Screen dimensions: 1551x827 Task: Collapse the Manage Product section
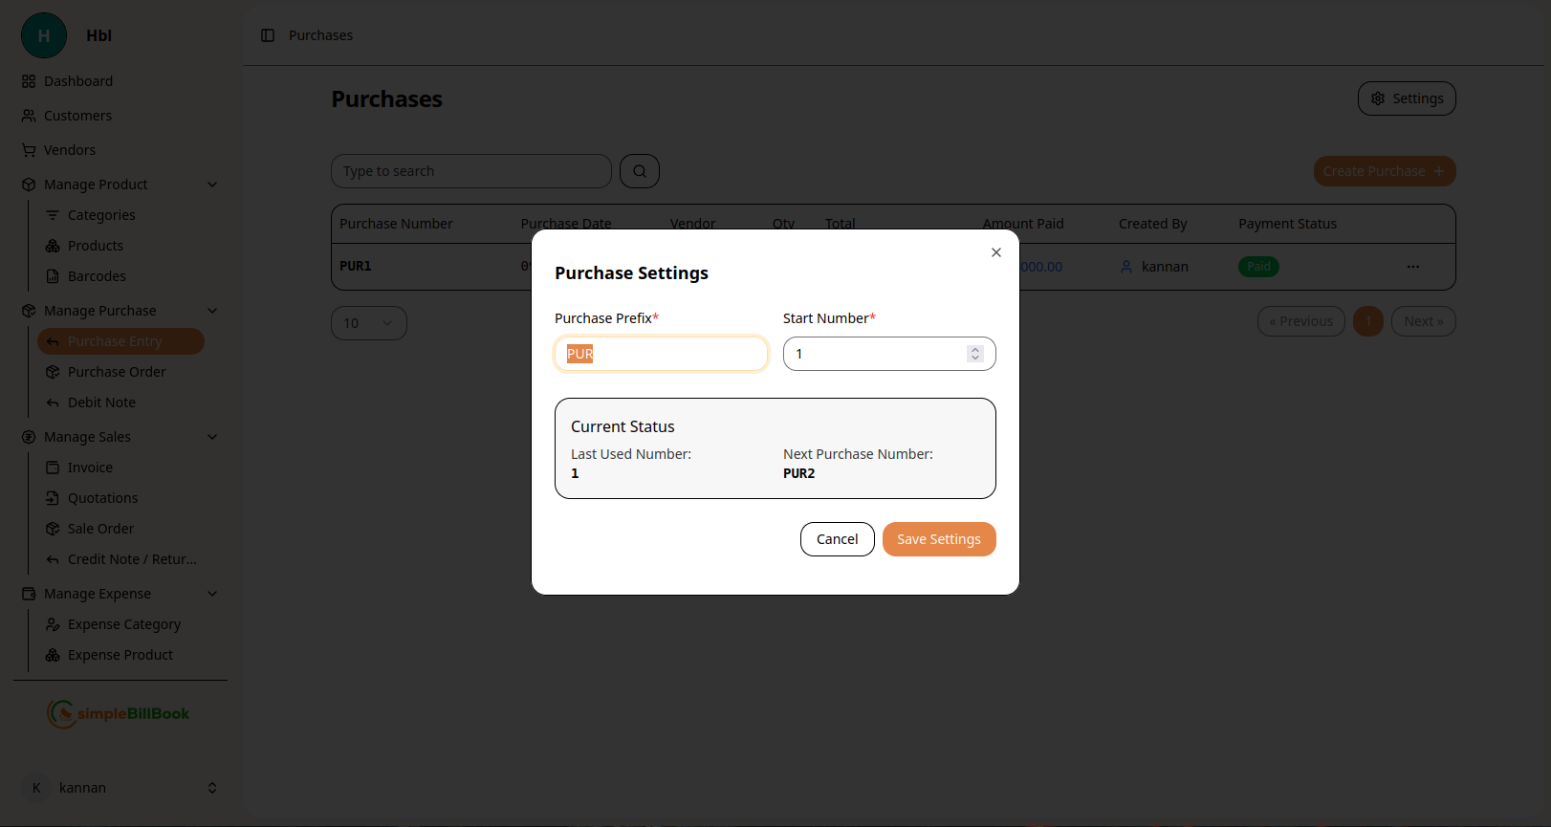pos(212,185)
